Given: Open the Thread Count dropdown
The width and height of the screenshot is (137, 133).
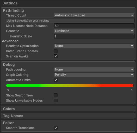Looking at the screenshot, I should 94,15.
